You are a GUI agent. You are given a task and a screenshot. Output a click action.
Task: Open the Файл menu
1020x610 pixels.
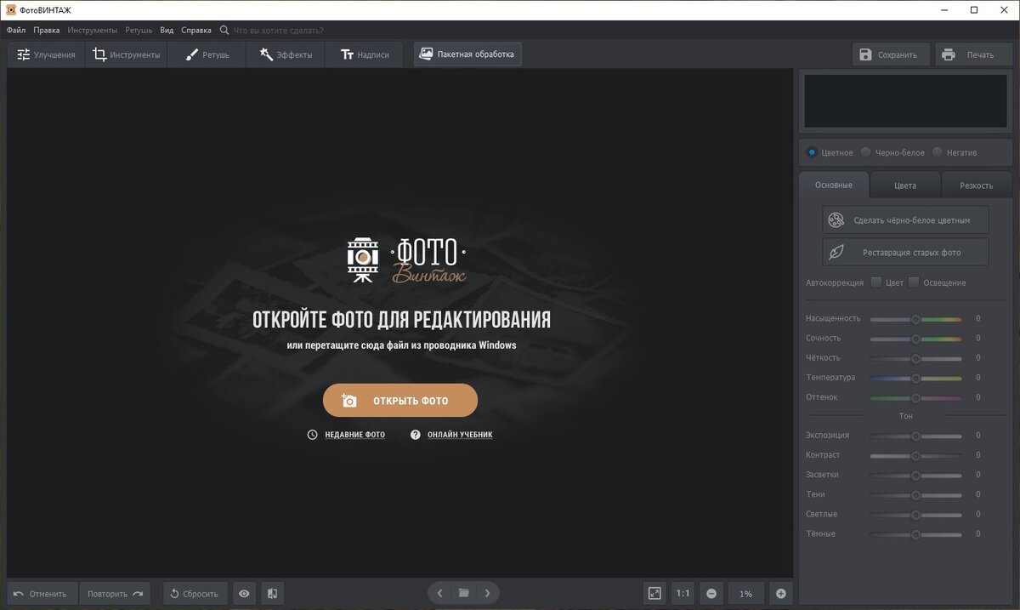16,30
